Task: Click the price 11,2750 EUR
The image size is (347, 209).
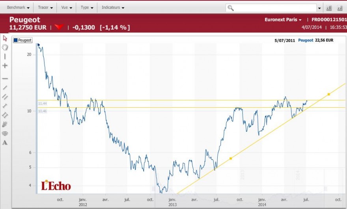Action: coord(28,28)
